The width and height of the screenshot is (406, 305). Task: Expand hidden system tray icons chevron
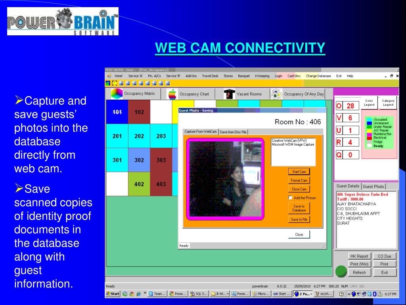pyautogui.click(x=349, y=294)
